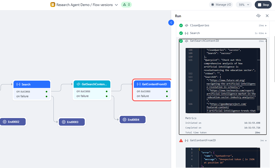Open Manage I/O settings

(x=221, y=5)
